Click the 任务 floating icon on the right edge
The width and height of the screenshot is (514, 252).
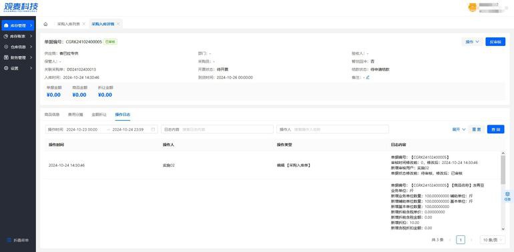point(507,197)
